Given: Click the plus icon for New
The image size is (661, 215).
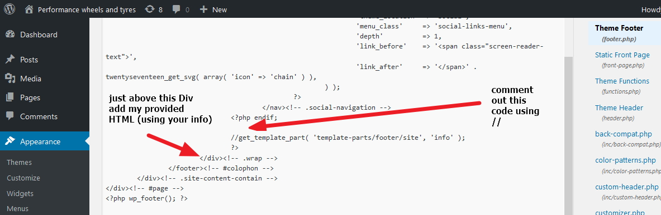Looking at the screenshot, I should click(203, 9).
